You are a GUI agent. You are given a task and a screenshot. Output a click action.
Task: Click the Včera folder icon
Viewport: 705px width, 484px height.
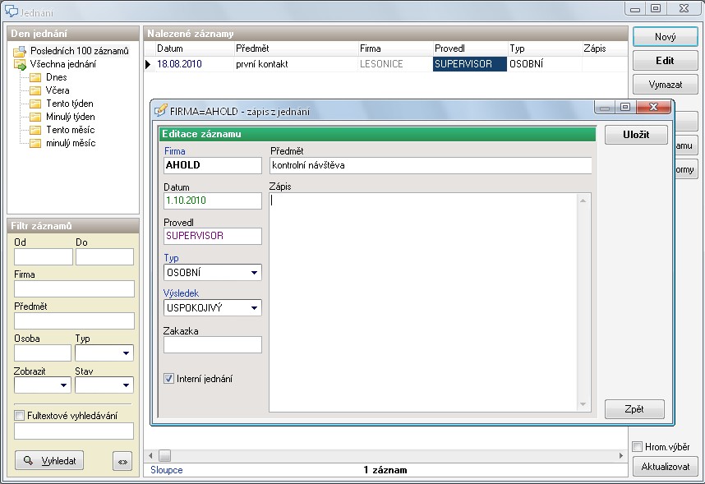click(x=35, y=90)
